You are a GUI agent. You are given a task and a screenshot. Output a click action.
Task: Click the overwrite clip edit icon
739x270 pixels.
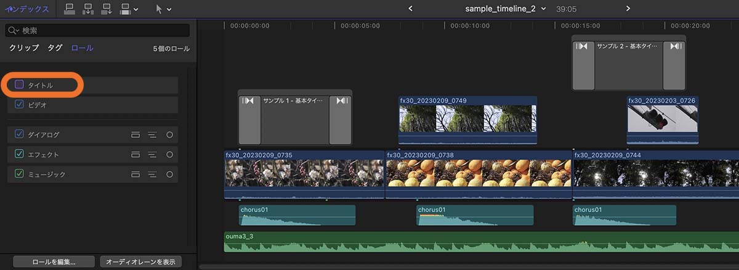click(x=125, y=9)
